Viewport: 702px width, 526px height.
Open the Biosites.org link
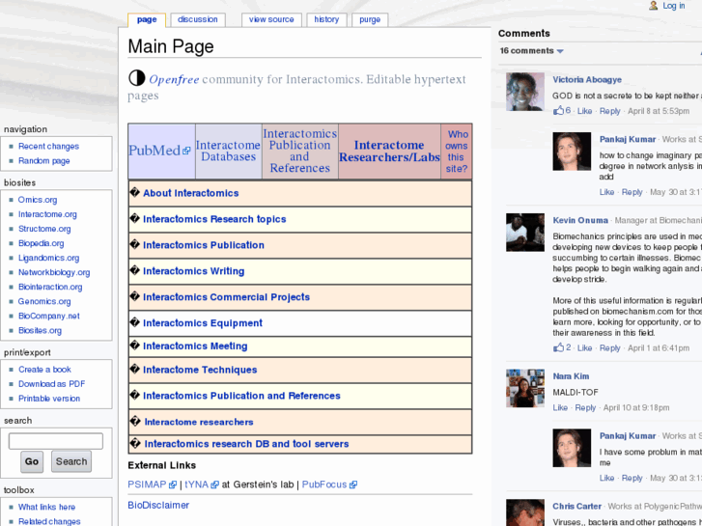[x=40, y=330]
